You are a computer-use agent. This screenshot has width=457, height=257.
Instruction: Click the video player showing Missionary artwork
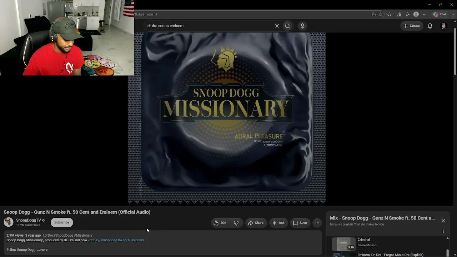227,118
